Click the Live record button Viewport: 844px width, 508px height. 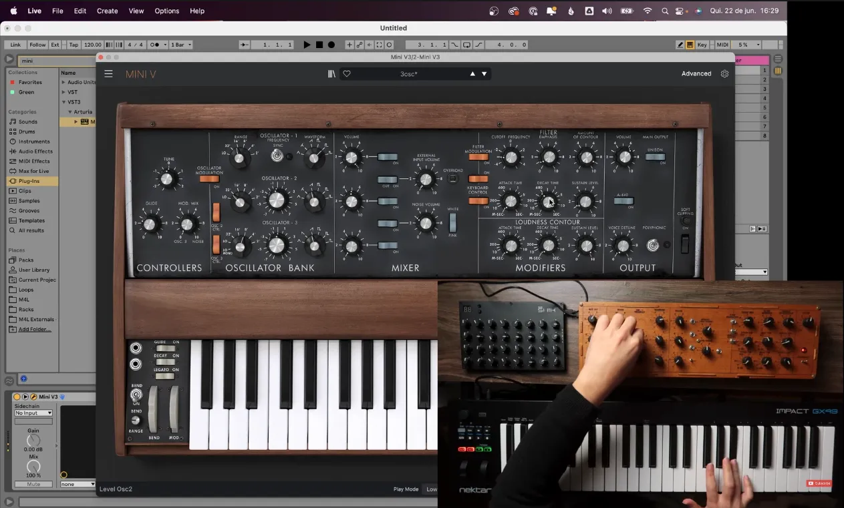tap(331, 45)
